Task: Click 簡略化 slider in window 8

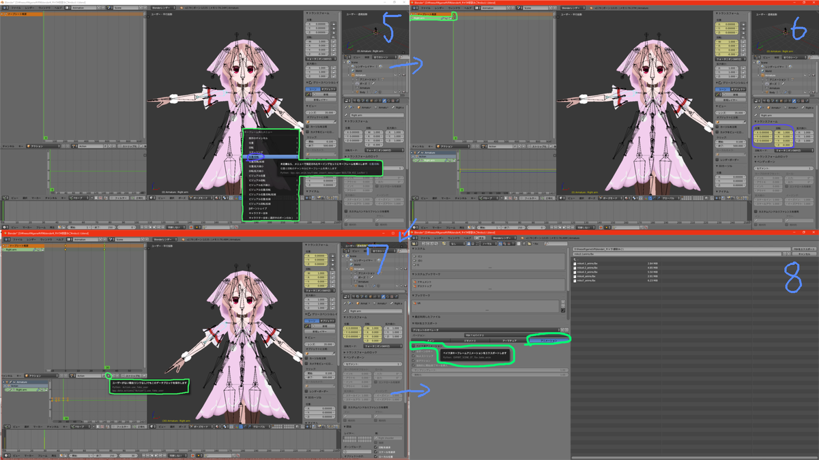Action: (x=490, y=375)
